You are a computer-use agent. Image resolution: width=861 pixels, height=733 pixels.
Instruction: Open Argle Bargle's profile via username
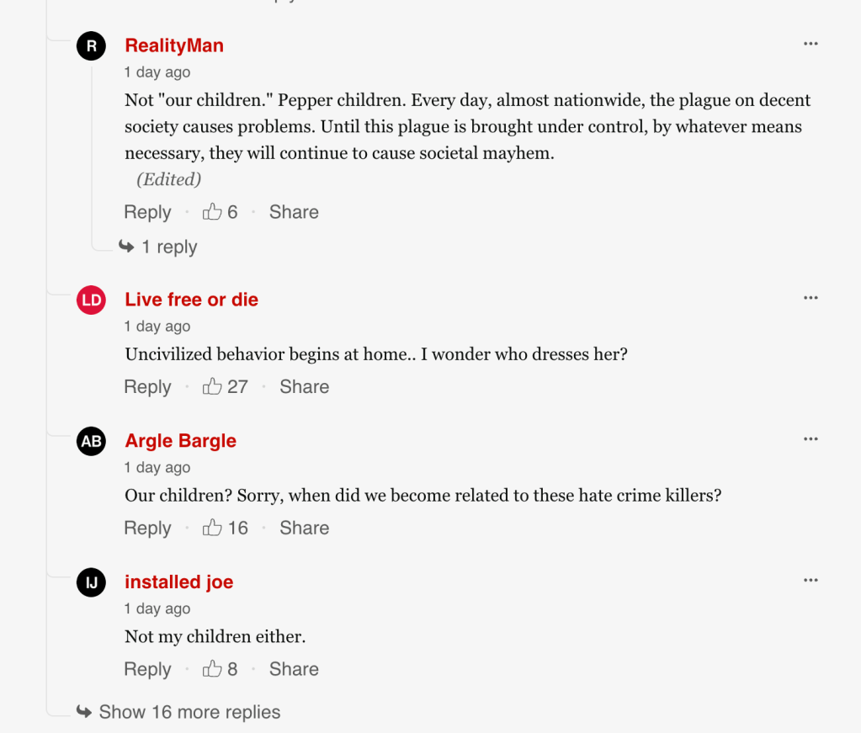pos(180,441)
